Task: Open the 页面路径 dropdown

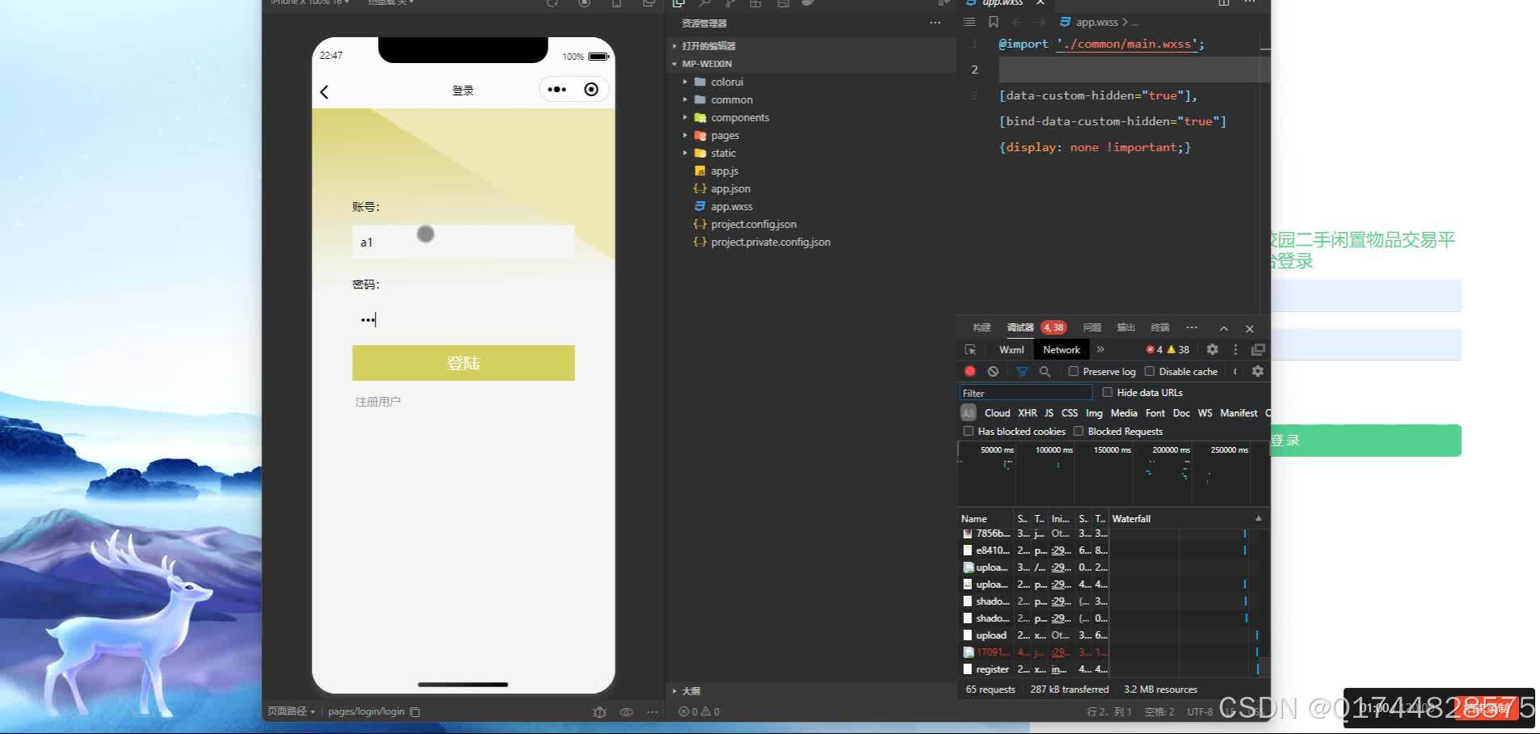Action: [291, 711]
